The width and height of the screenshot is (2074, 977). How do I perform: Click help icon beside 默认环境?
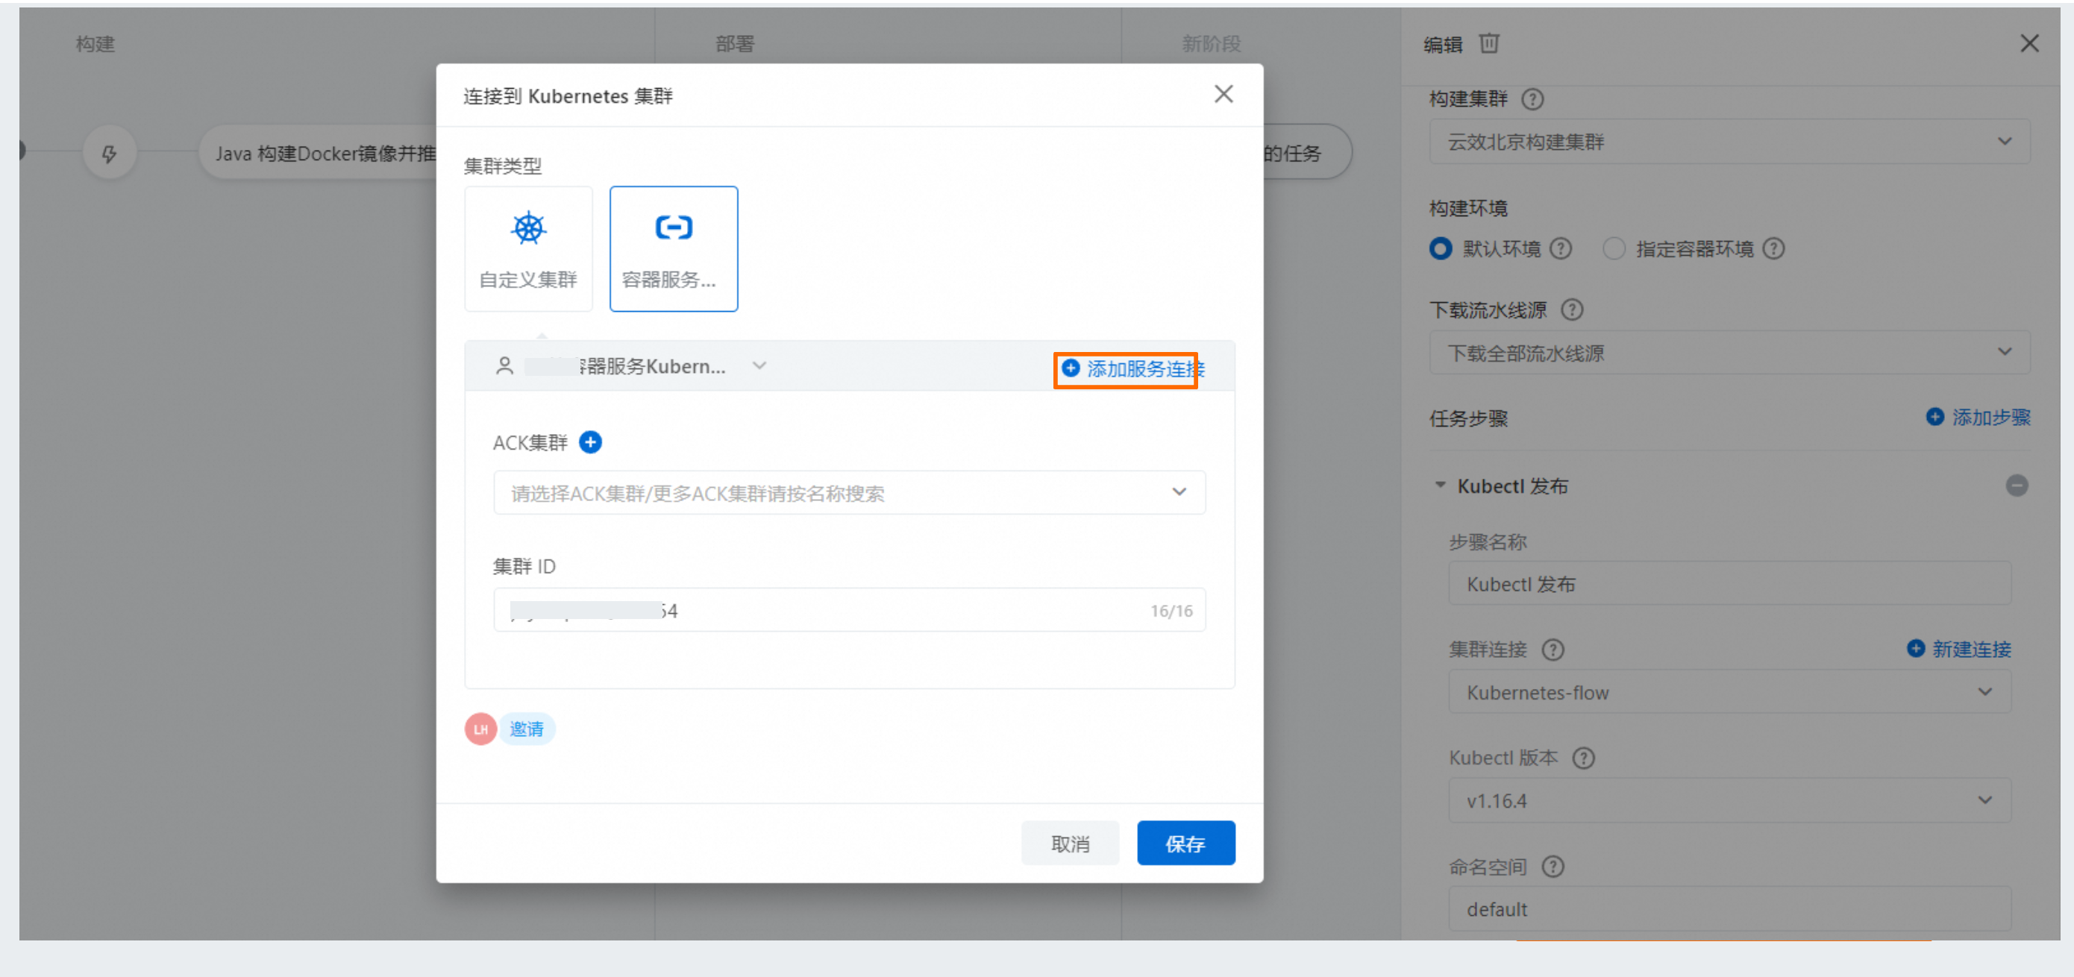pyautogui.click(x=1560, y=248)
